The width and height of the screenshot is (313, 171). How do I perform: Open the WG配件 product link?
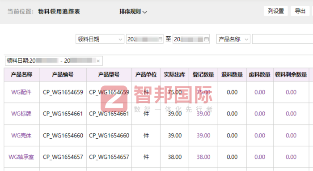(21, 92)
